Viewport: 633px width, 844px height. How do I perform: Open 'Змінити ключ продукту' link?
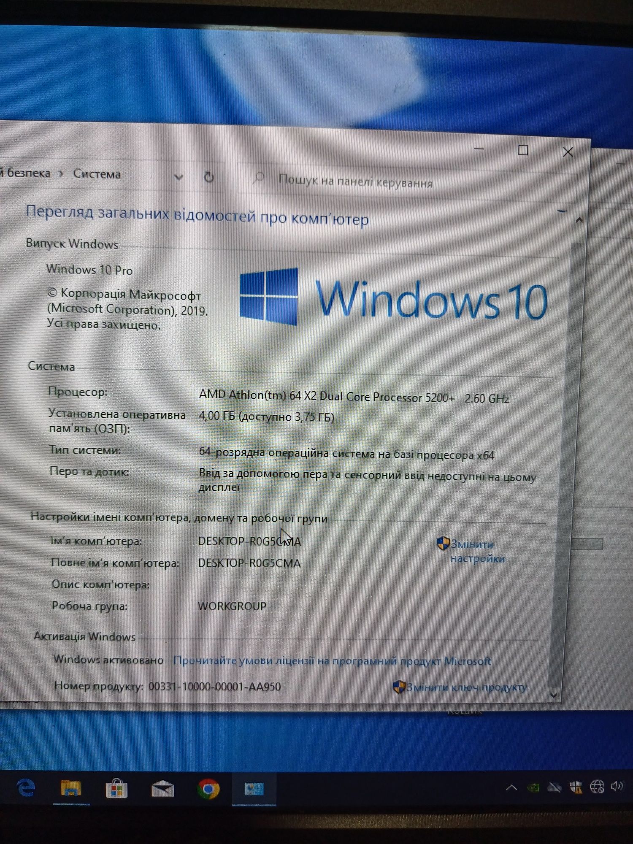click(466, 687)
